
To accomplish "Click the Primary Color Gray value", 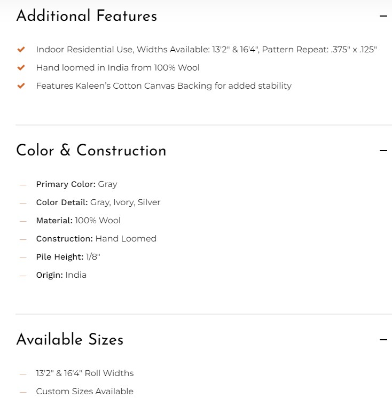I will click(x=107, y=184).
